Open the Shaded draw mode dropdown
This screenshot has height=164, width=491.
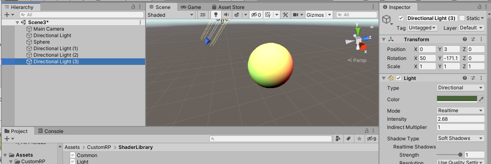click(x=170, y=15)
